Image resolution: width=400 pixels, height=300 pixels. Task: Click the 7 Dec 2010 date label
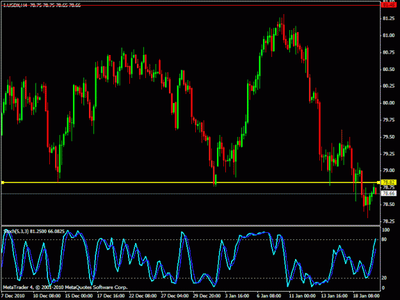13,296
